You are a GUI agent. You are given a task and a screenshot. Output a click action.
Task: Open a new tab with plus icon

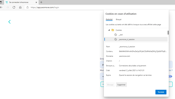tap(41, 2)
